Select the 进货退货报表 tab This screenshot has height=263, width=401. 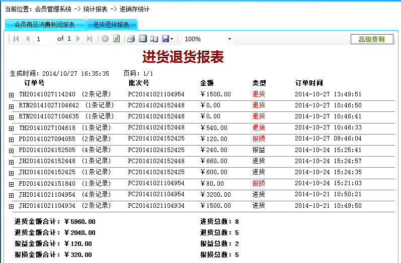click(111, 25)
